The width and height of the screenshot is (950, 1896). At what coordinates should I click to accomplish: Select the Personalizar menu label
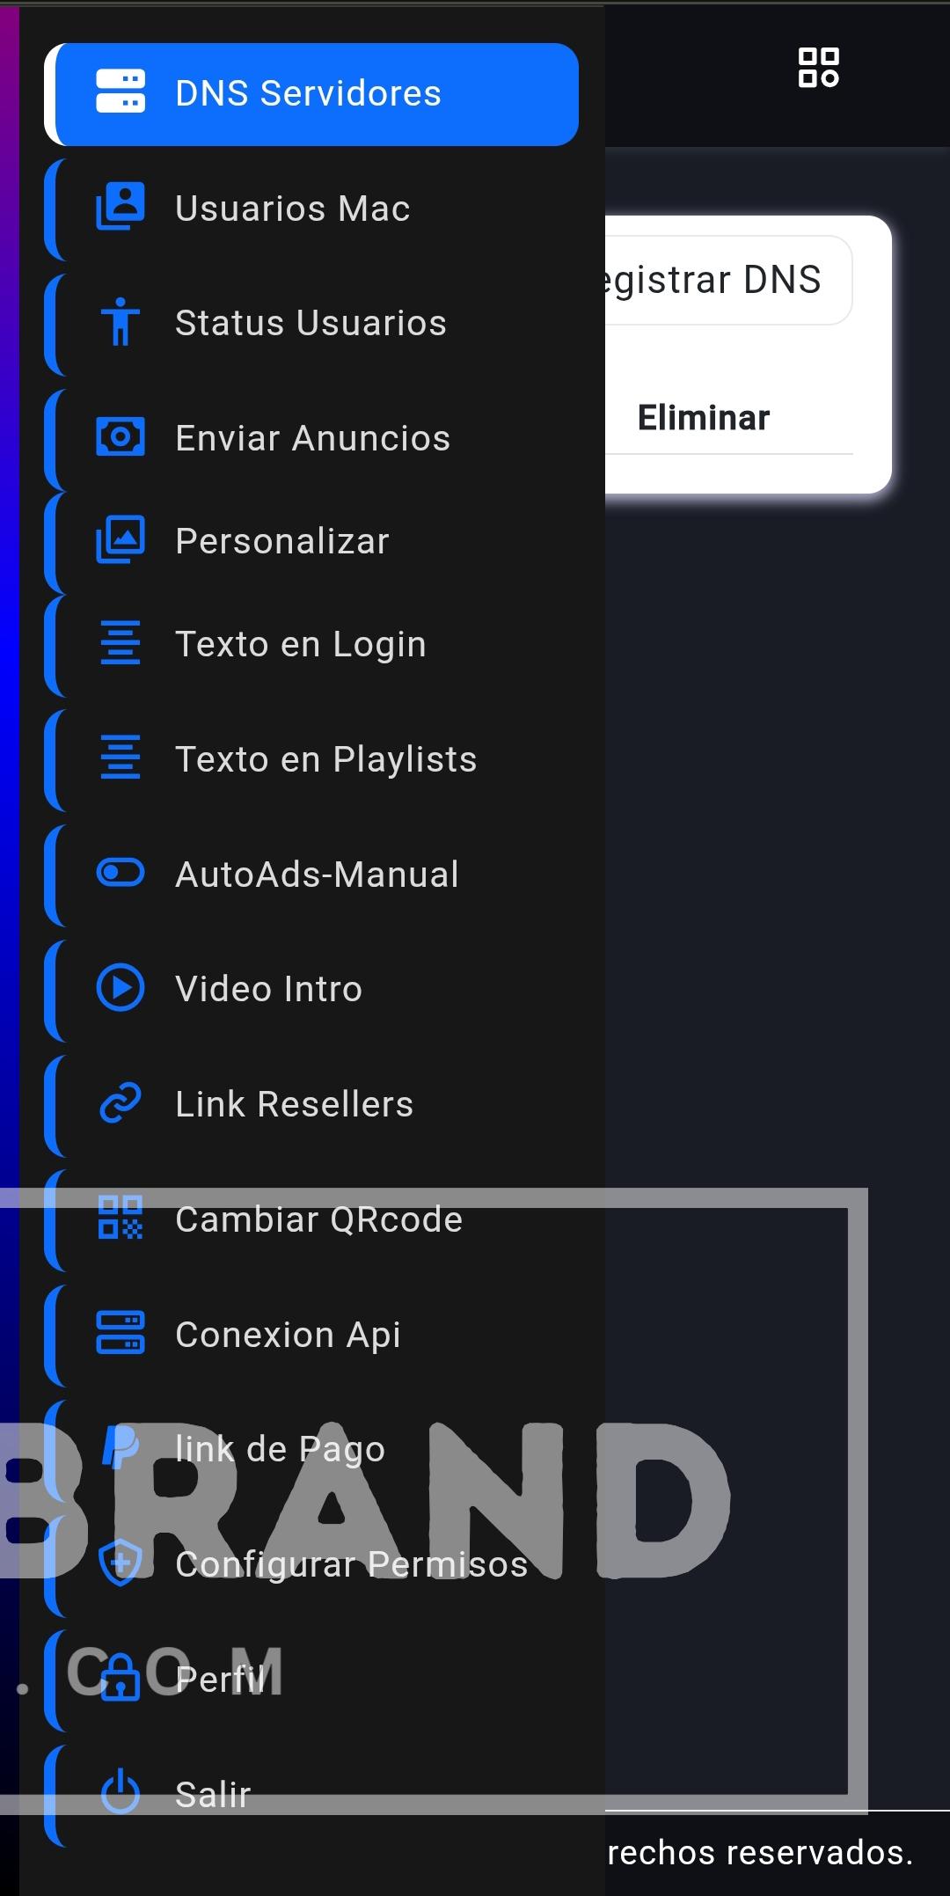[282, 541]
